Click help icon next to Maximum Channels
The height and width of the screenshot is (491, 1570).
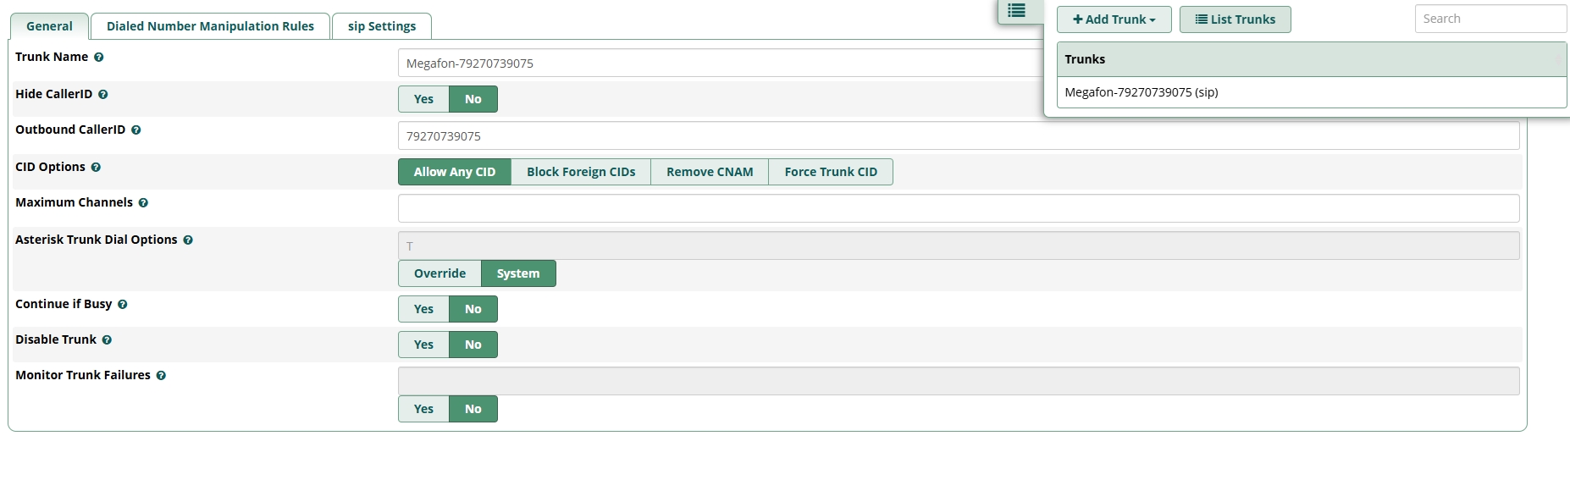click(x=143, y=203)
